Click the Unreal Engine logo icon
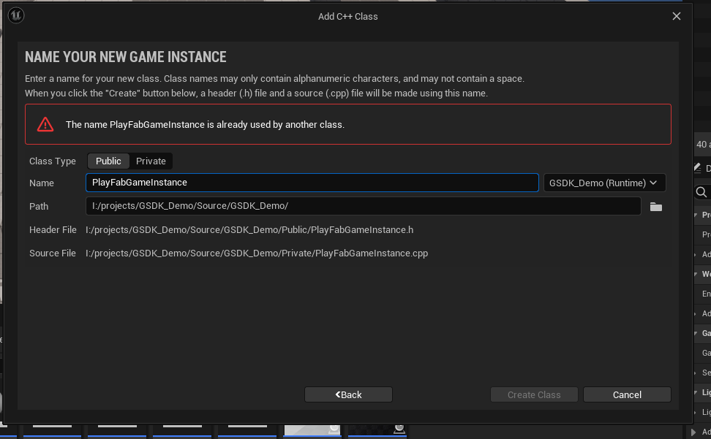Screen dimensions: 711x439 (x=16, y=15)
